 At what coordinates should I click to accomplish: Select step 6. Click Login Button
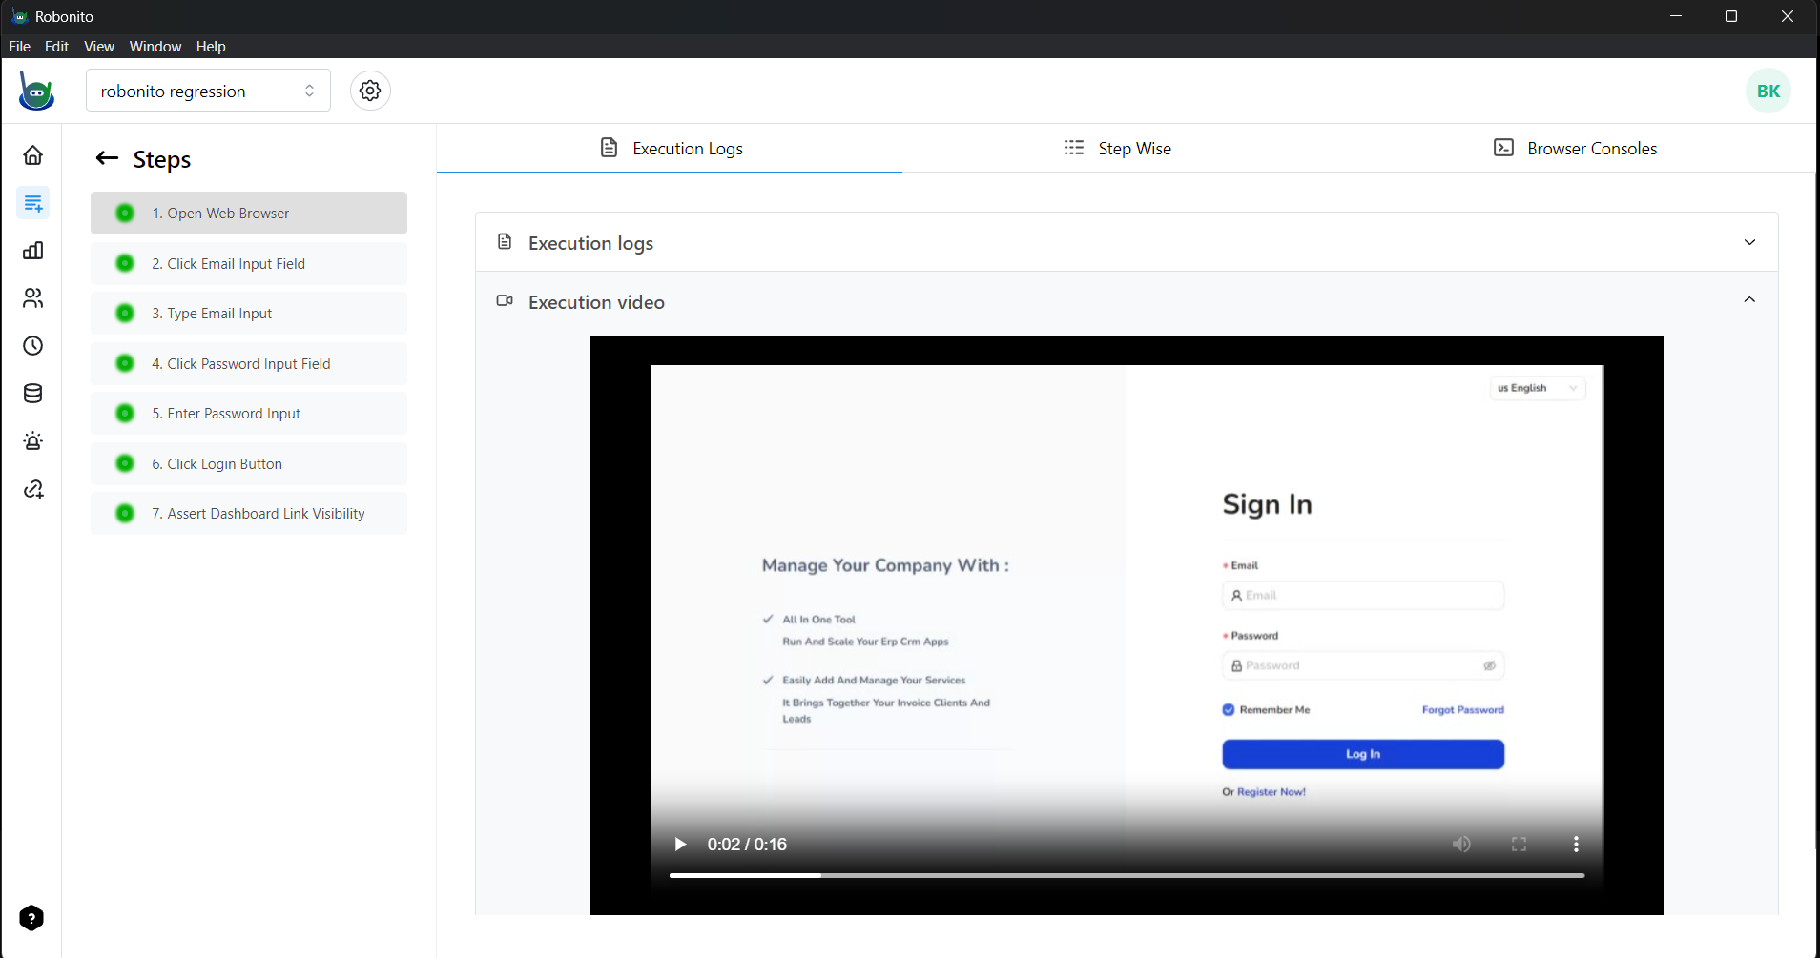click(249, 463)
